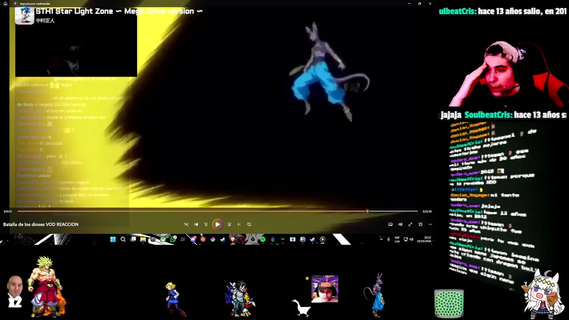Open Spotify from the taskbar

click(263, 240)
